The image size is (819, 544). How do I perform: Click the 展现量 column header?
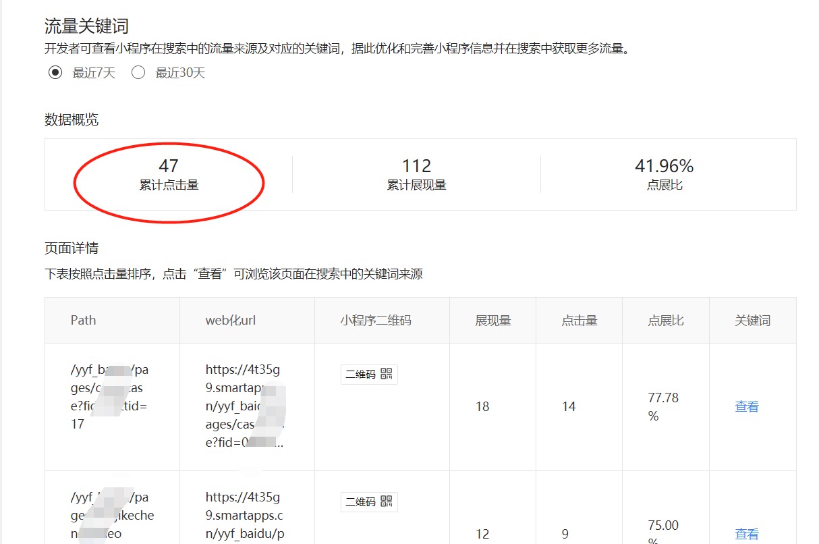[x=493, y=320]
